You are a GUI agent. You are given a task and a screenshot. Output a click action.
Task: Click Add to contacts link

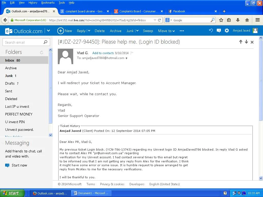click(103, 53)
